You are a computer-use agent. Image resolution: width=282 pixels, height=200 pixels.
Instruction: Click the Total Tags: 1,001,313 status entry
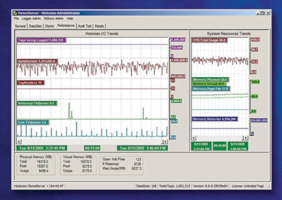[x=175, y=186]
